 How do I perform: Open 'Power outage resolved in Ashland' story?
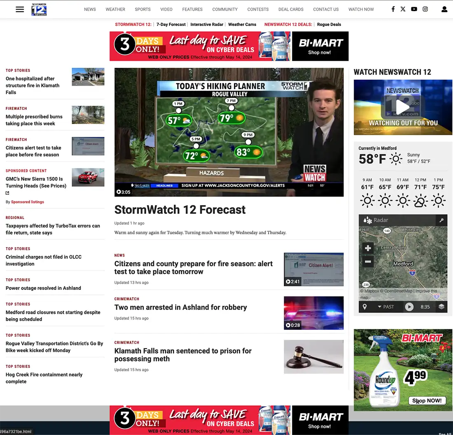[43, 288]
